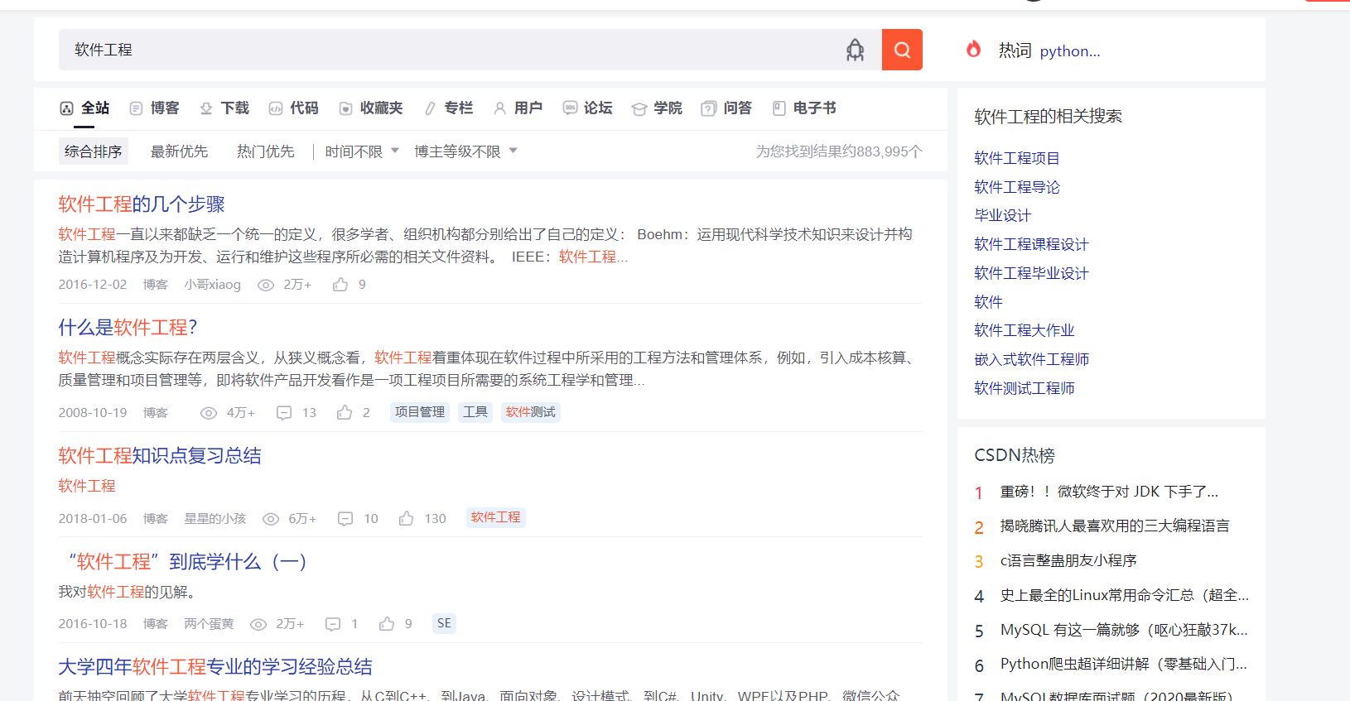Viewport: 1350px width, 701px height.
Task: Open the hot word python... link
Action: click(1070, 51)
